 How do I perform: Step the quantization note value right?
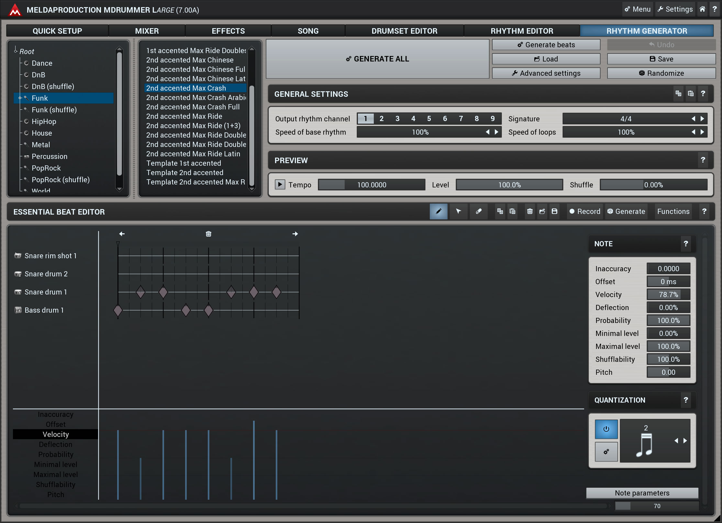(685, 440)
